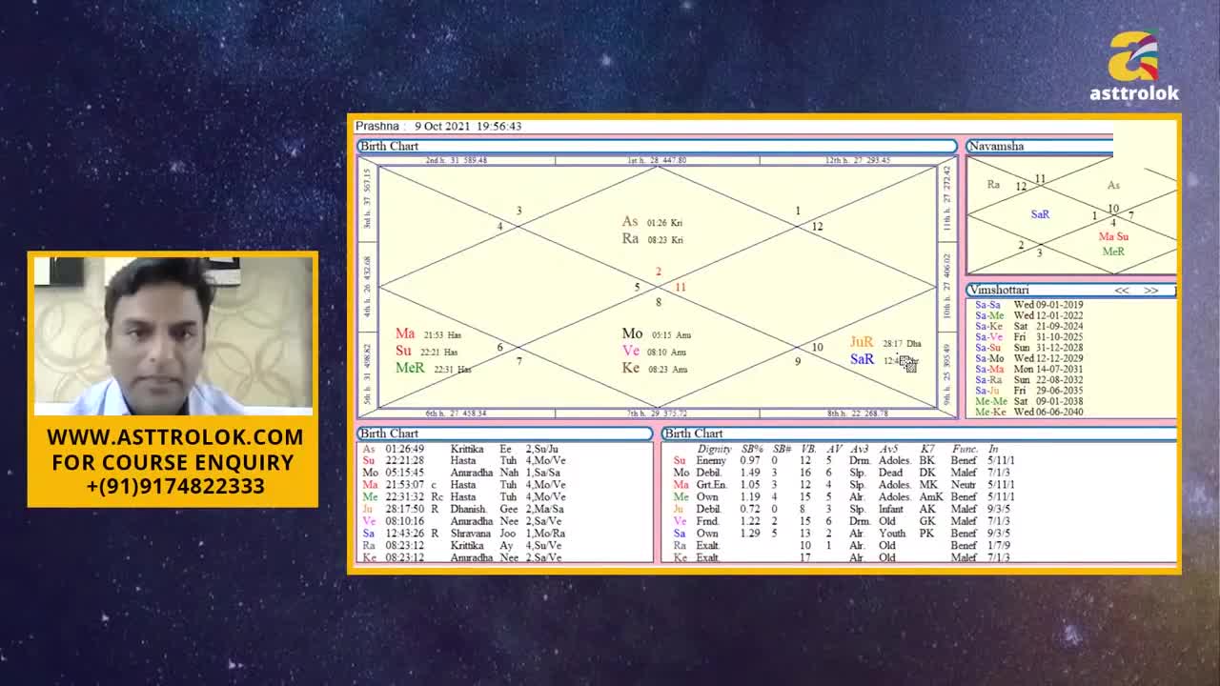Click the Prashna date and time line
1220x686 pixels.
(438, 126)
